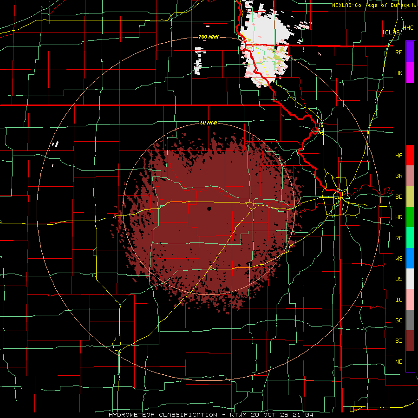418x418 pixels.
Task: Click the WS legend label
Action: coord(398,259)
